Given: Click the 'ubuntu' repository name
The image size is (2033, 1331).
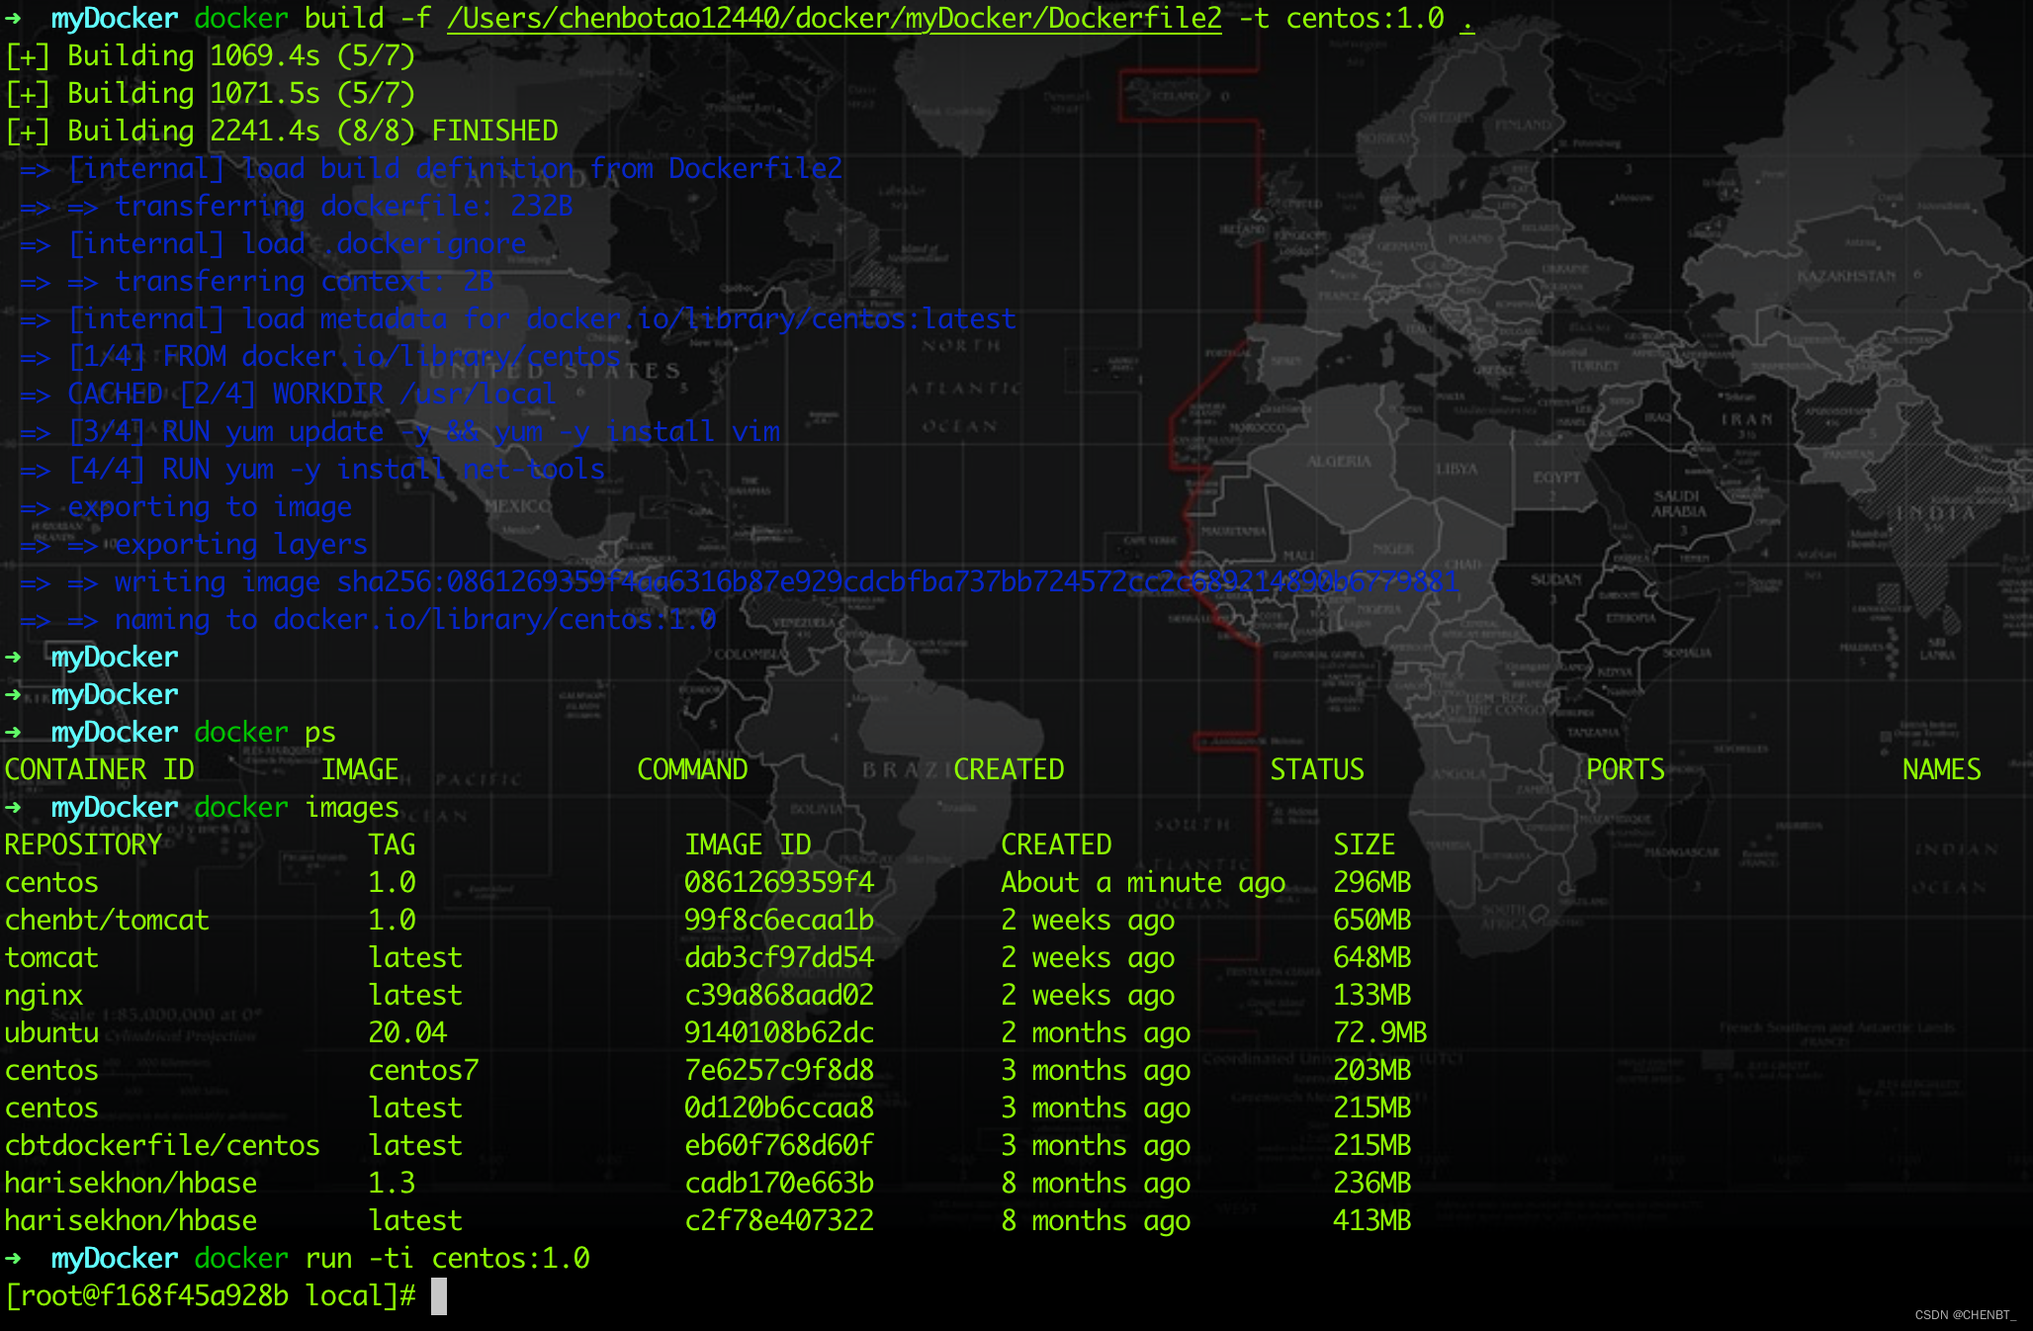Looking at the screenshot, I should click(x=51, y=1032).
